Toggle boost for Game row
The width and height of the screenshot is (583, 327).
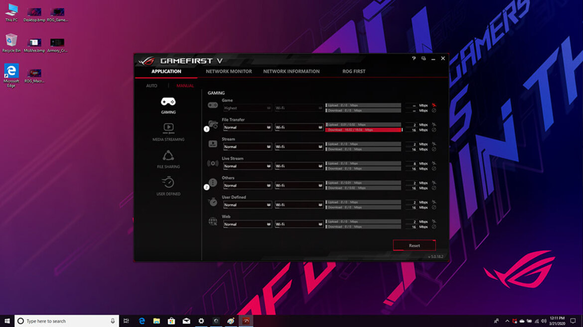434,105
